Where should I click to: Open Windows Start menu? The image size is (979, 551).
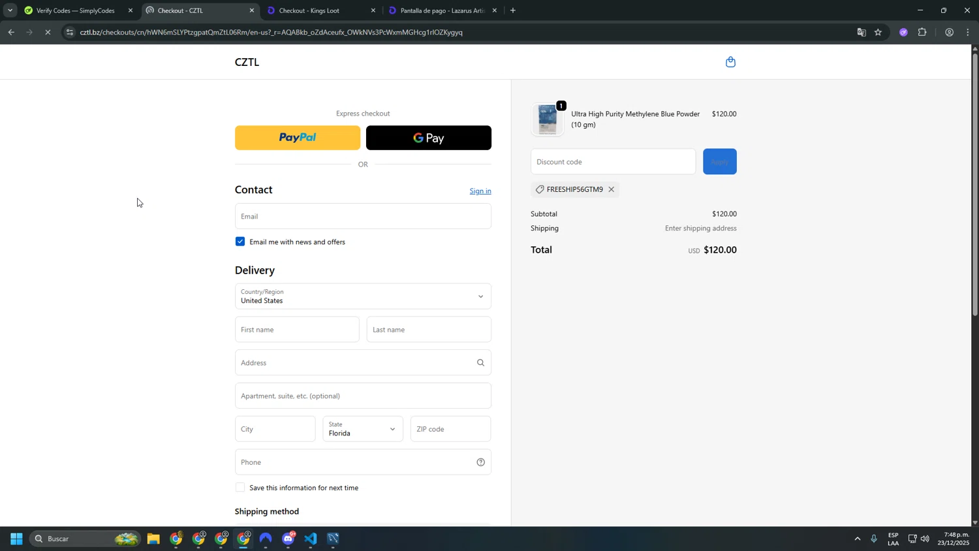click(x=16, y=539)
